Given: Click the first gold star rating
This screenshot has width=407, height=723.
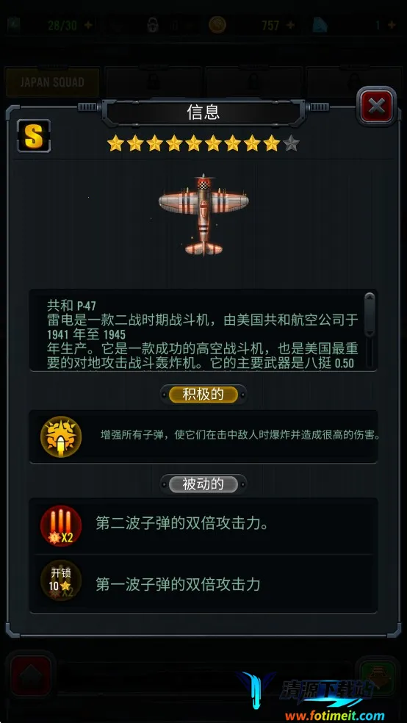Looking at the screenshot, I should 115,143.
